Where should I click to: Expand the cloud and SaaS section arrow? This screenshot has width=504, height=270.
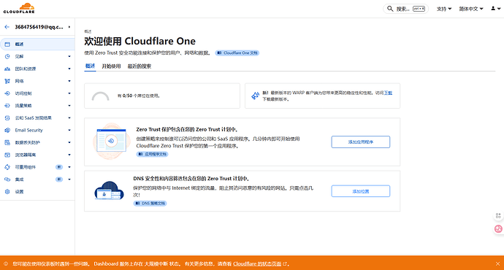(x=69, y=117)
